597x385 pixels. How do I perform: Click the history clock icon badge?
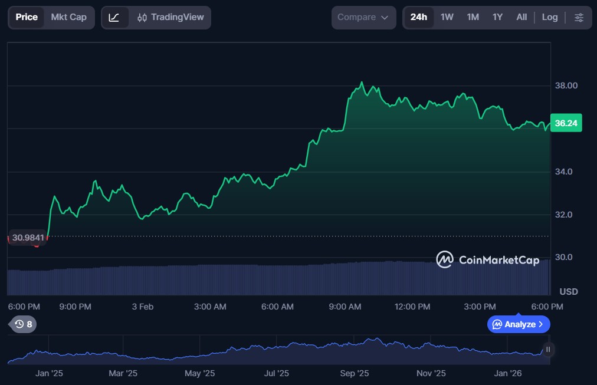24,324
